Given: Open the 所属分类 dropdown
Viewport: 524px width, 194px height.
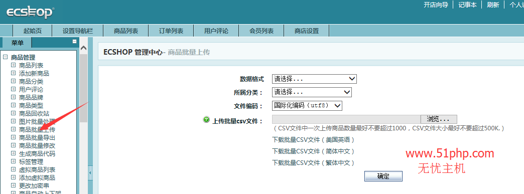Looking at the screenshot, I should 312,92.
